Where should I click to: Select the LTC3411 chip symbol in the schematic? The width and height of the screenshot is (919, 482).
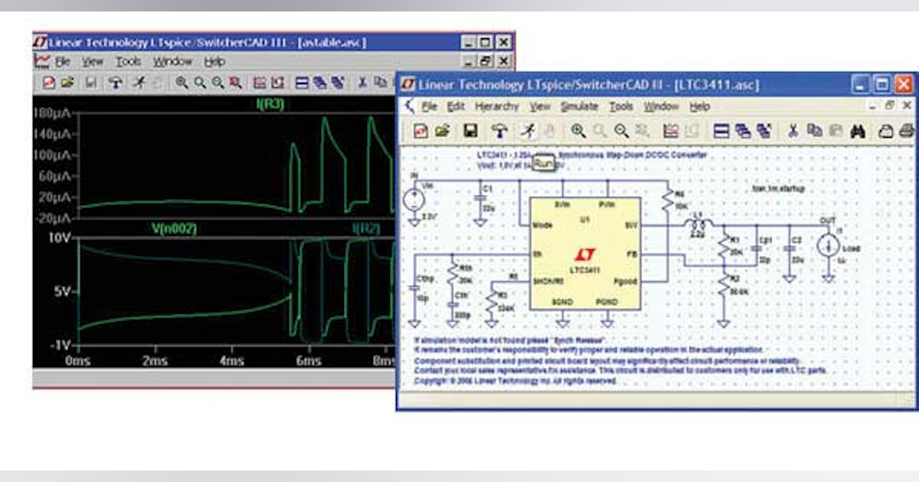(x=586, y=252)
